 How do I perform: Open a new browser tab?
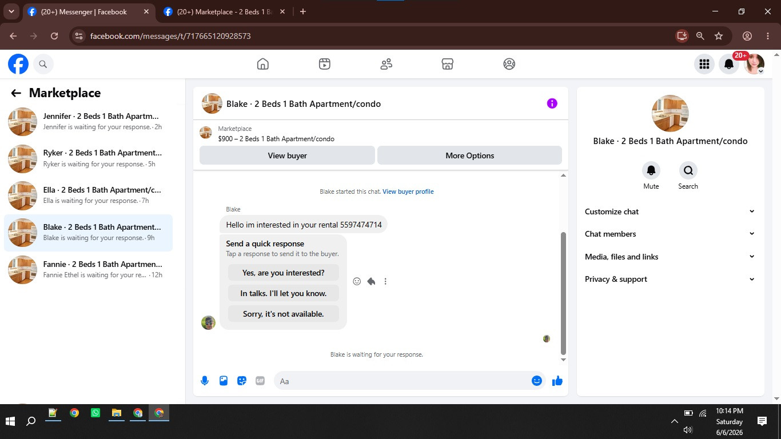click(x=303, y=11)
